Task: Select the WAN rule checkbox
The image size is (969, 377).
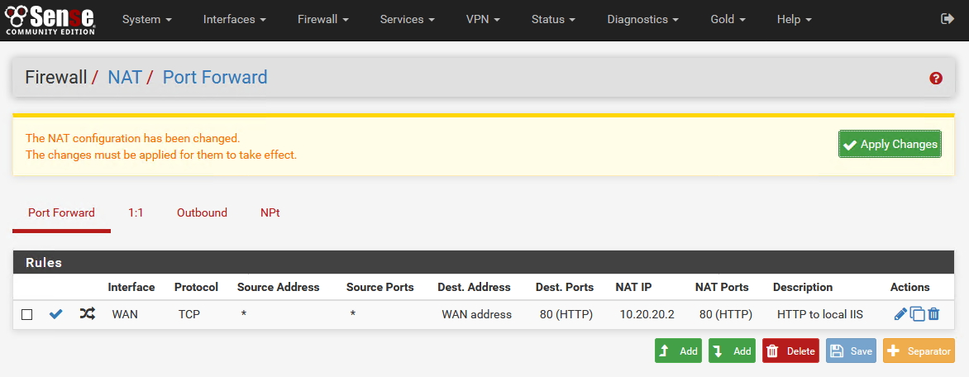Action: 26,314
